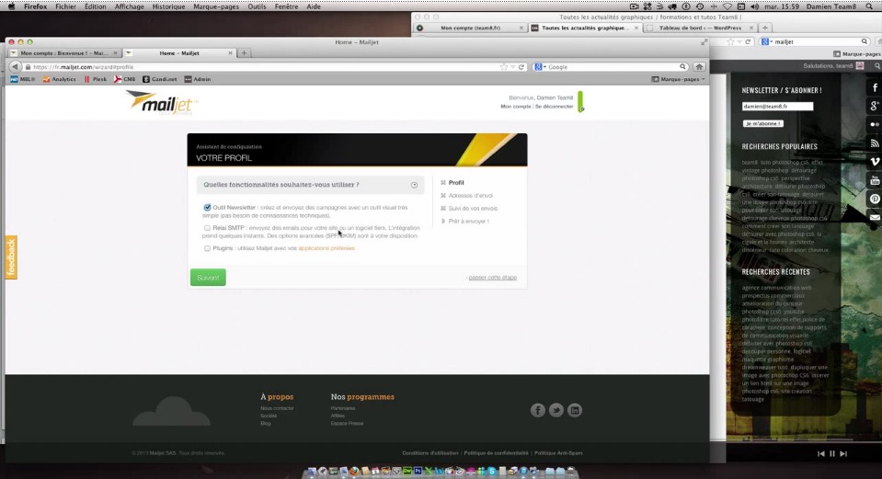This screenshot has height=479, width=882.
Task: Open Politique de confidentialité footer link
Action: tap(496, 452)
